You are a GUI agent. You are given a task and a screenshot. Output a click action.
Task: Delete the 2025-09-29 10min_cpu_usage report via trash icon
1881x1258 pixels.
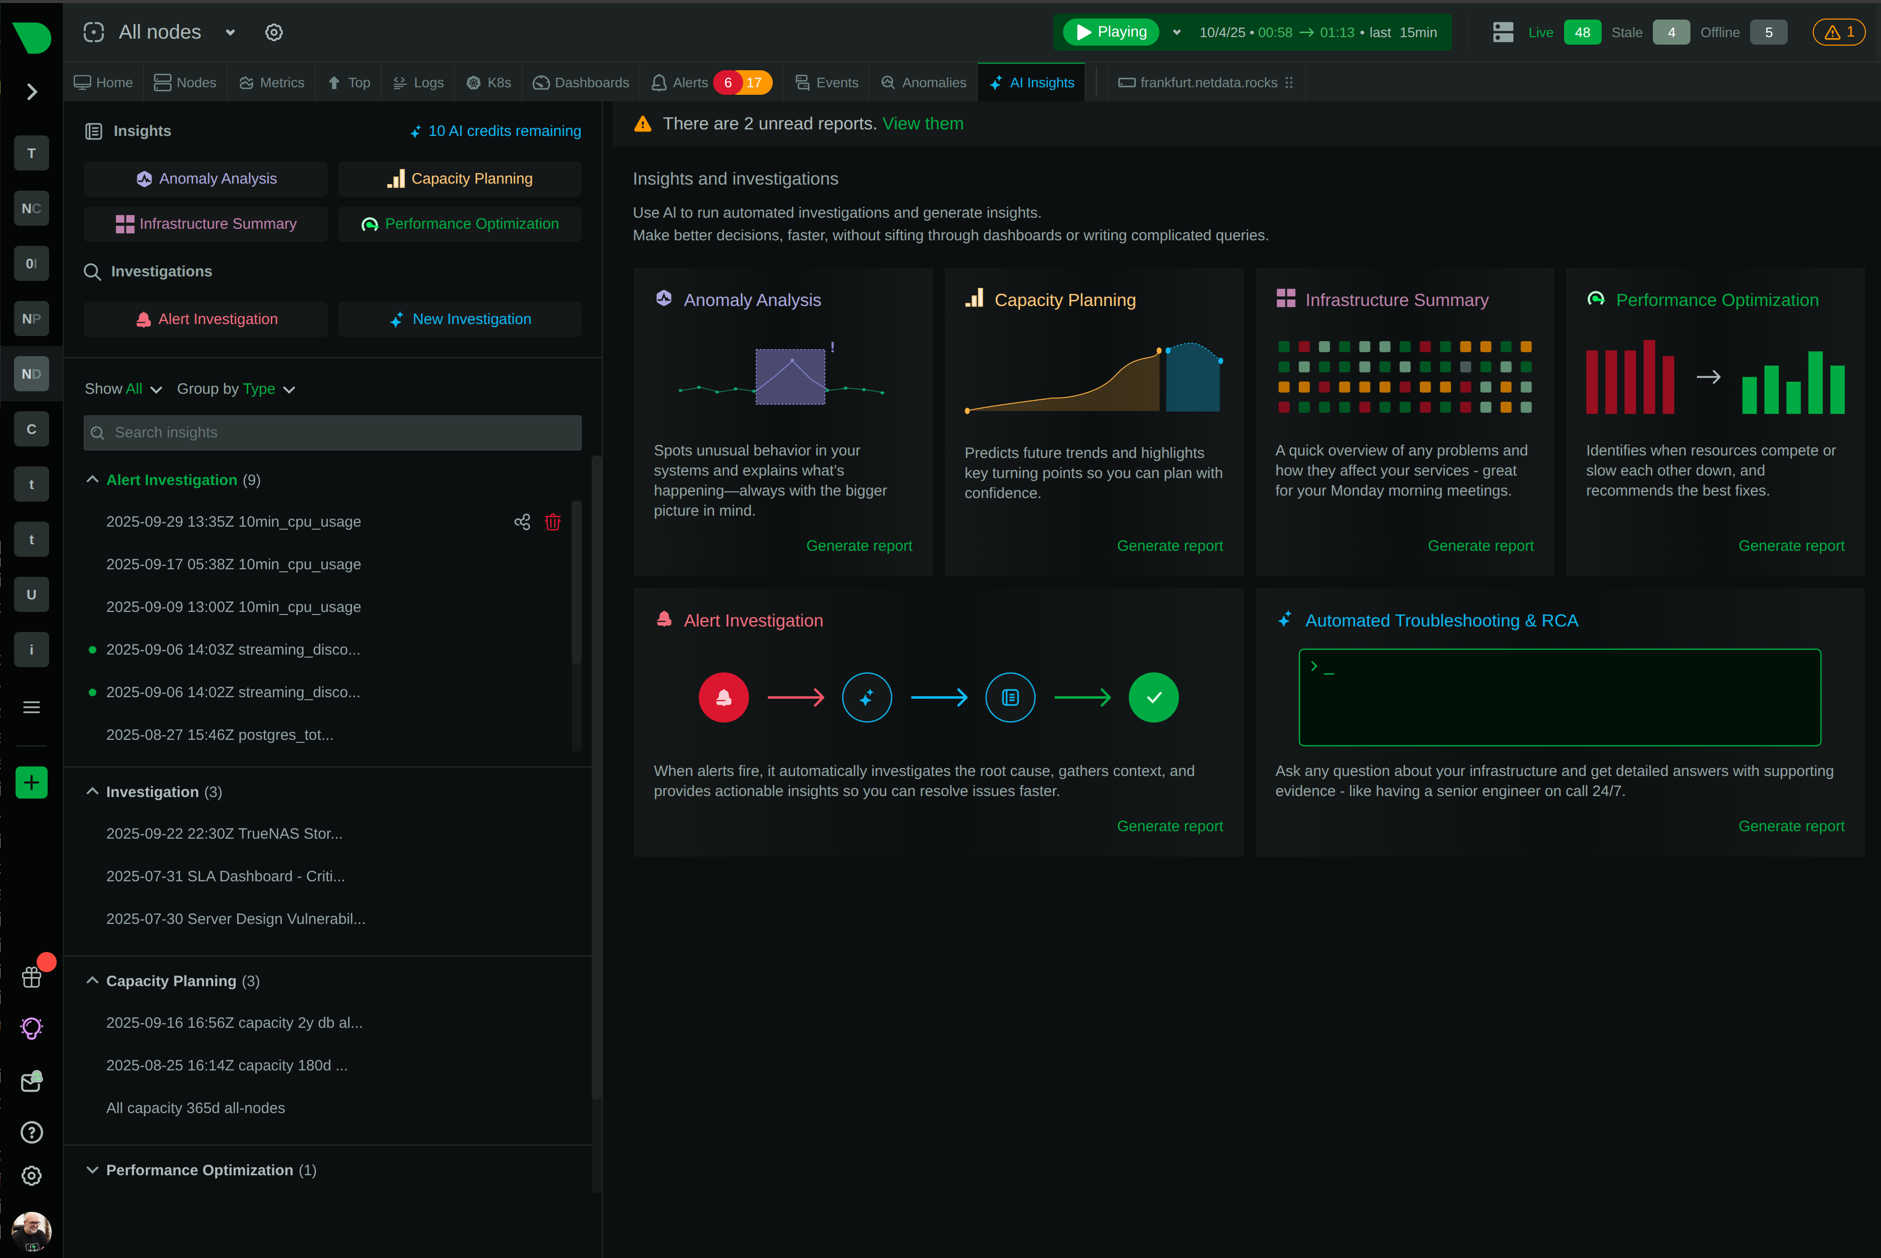[553, 522]
